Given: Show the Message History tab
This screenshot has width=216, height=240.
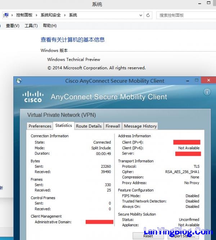Looking at the screenshot, I should pos(140,126).
